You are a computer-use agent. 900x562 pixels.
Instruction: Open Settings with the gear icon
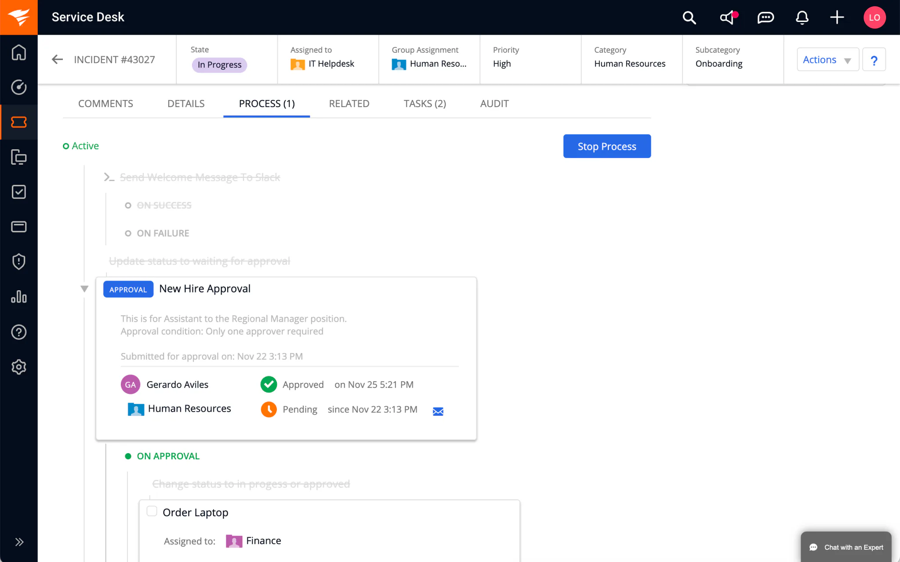pyautogui.click(x=18, y=367)
